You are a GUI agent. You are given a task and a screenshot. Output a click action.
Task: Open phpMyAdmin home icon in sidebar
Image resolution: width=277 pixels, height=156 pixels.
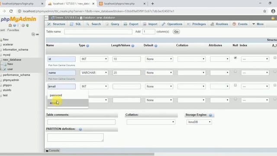click(x=10, y=25)
